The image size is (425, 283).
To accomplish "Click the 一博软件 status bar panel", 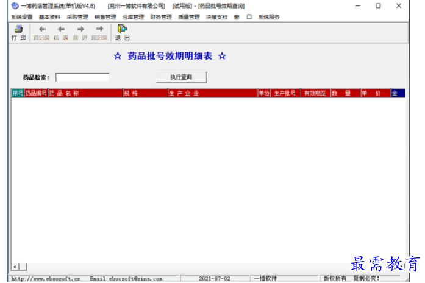I will point(284,278).
